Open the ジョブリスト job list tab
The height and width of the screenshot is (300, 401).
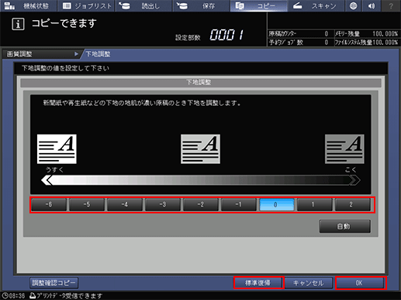coord(86,5)
